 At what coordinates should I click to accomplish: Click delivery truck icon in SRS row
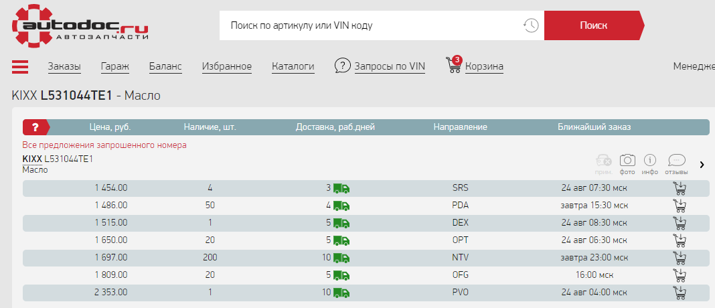pos(341,188)
